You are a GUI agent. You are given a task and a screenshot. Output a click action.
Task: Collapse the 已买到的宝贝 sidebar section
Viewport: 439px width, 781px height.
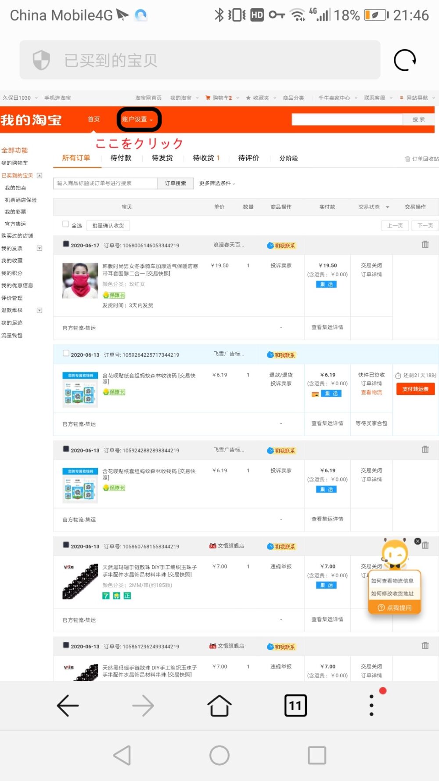40,175
